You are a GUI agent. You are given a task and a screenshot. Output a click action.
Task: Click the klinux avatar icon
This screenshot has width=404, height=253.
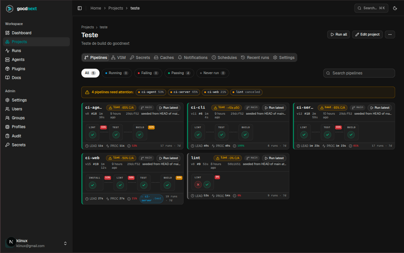[x=11, y=242]
